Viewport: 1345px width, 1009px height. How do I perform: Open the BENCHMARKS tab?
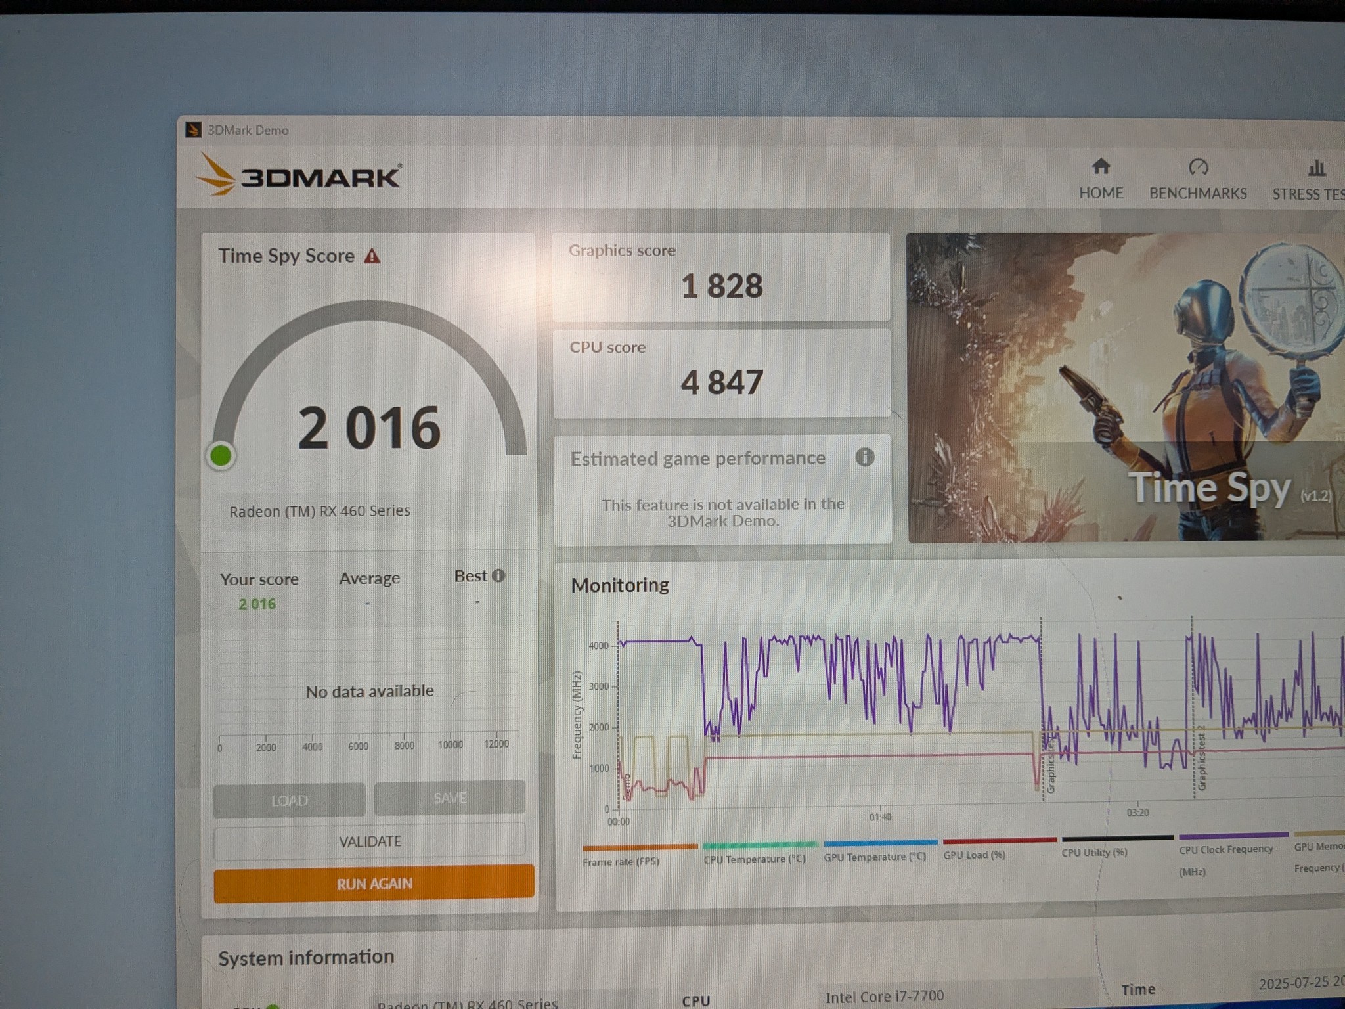[x=1197, y=179]
